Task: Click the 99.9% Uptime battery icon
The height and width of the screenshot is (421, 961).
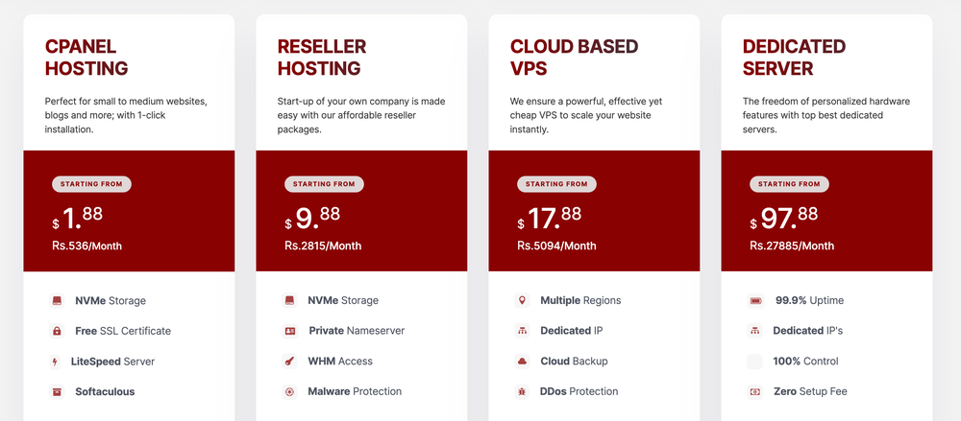Action: point(754,300)
